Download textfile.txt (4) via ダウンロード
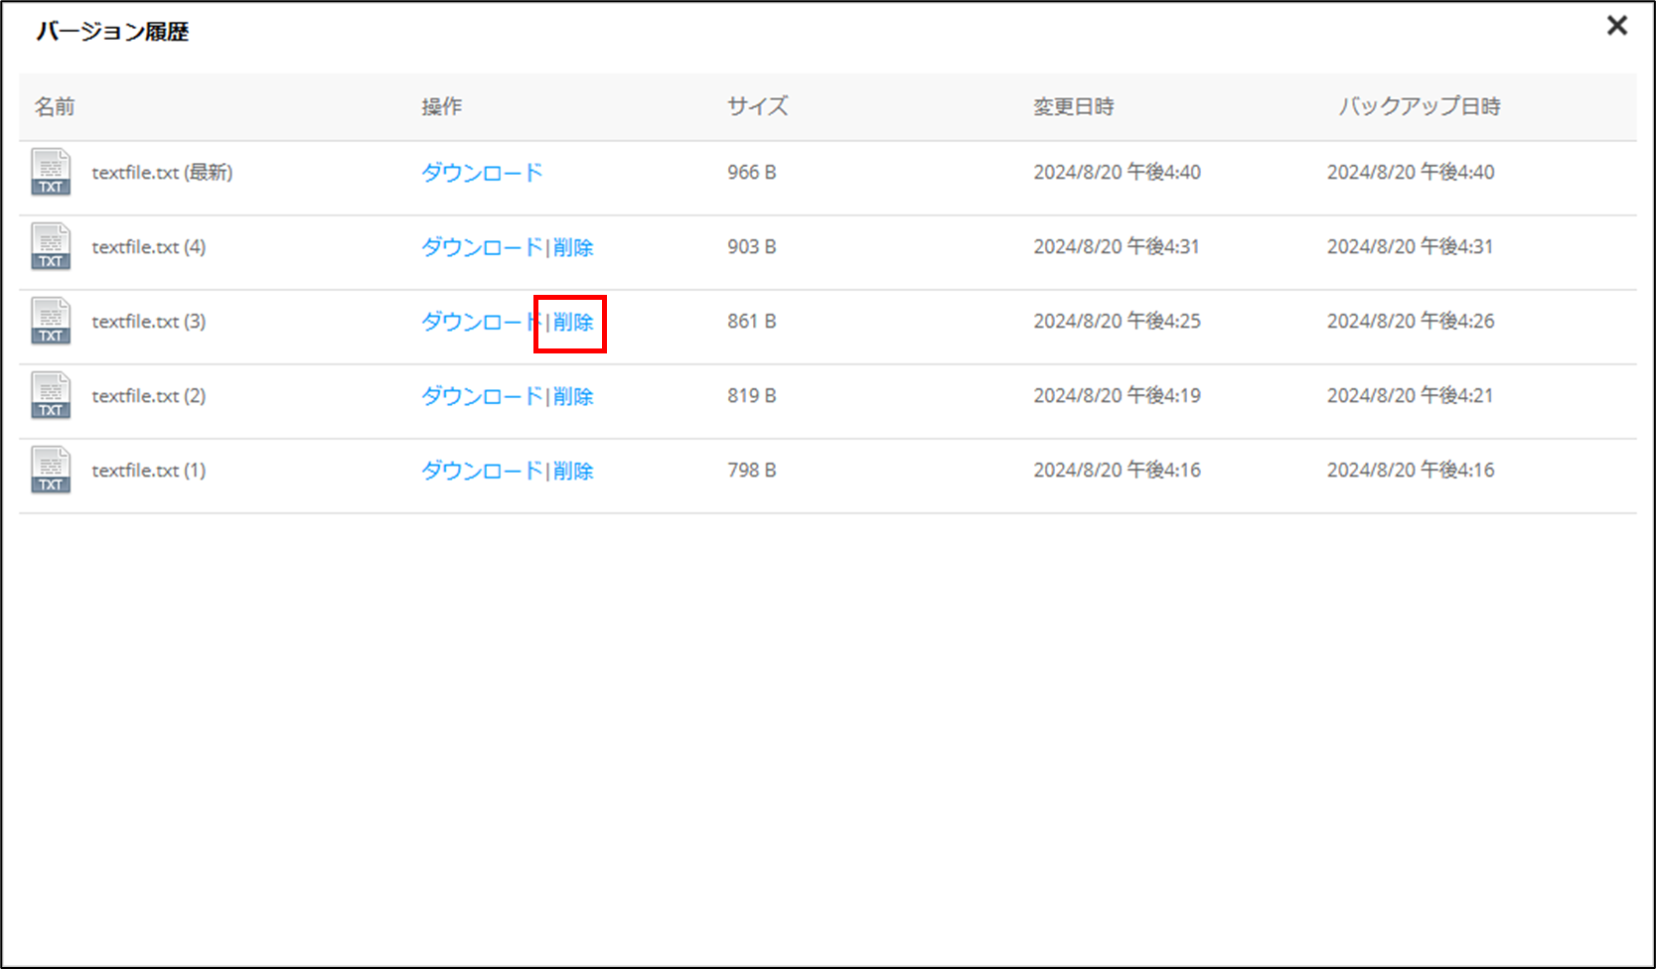The image size is (1656, 969). click(x=482, y=247)
